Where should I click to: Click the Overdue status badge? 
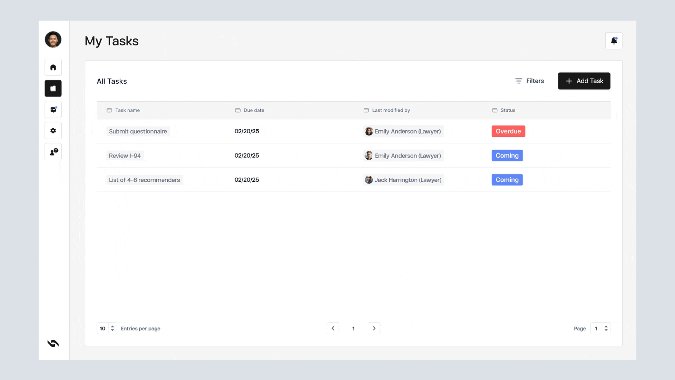click(x=508, y=131)
